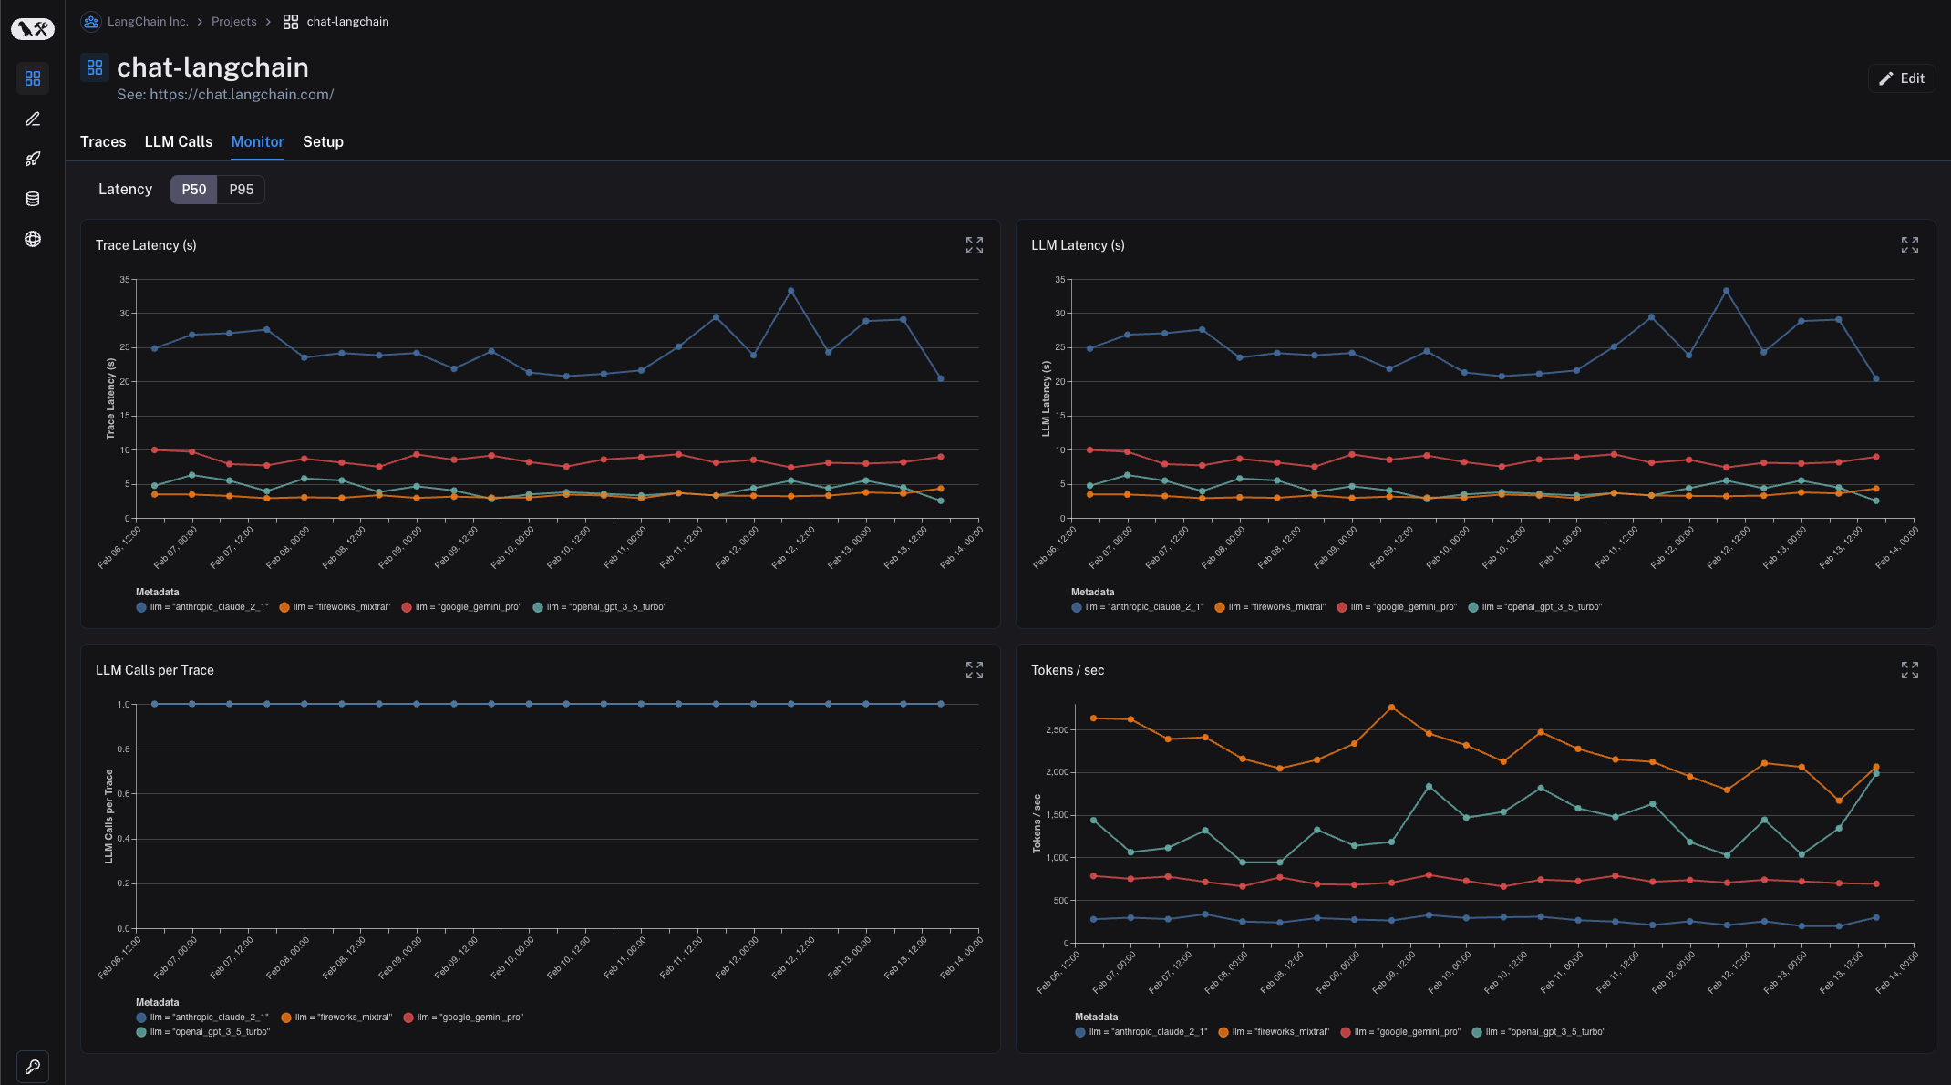Screen dimensions: 1951x1085
Task: Navigate to Projects in the breadcrumb
Action: pyautogui.click(x=233, y=21)
